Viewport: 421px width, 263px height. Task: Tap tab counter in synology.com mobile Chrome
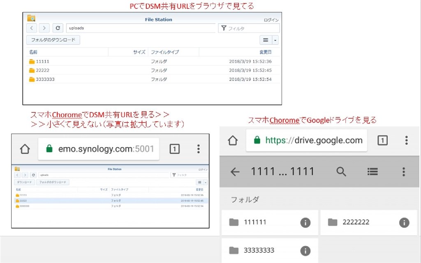[174, 149]
